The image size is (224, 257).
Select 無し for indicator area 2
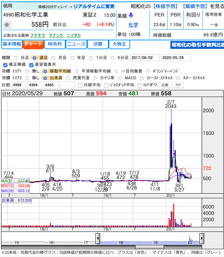tap(27, 78)
